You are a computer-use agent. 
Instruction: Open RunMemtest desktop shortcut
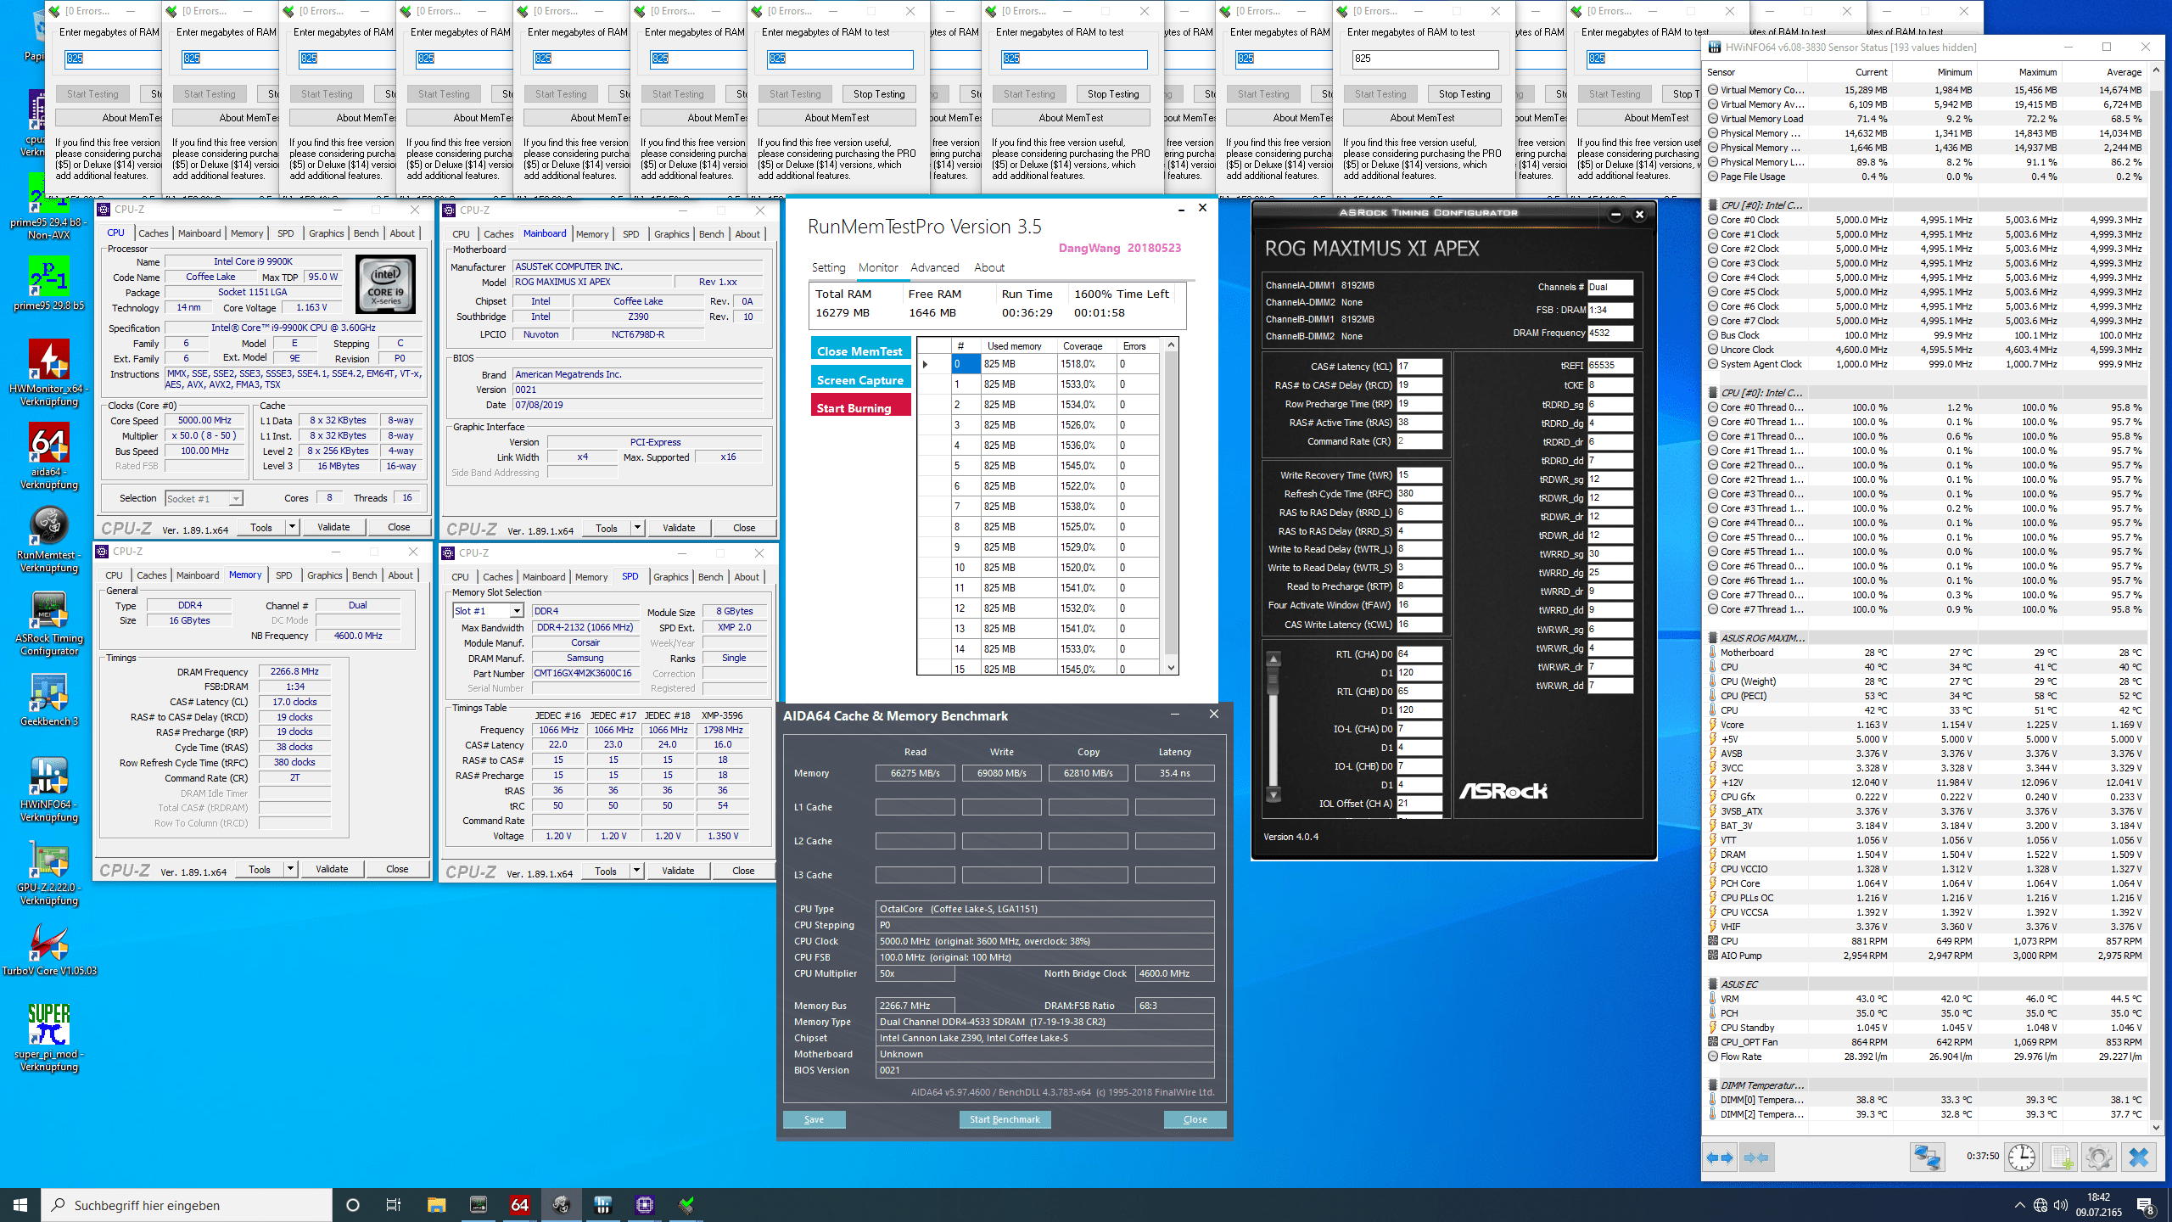click(x=48, y=540)
